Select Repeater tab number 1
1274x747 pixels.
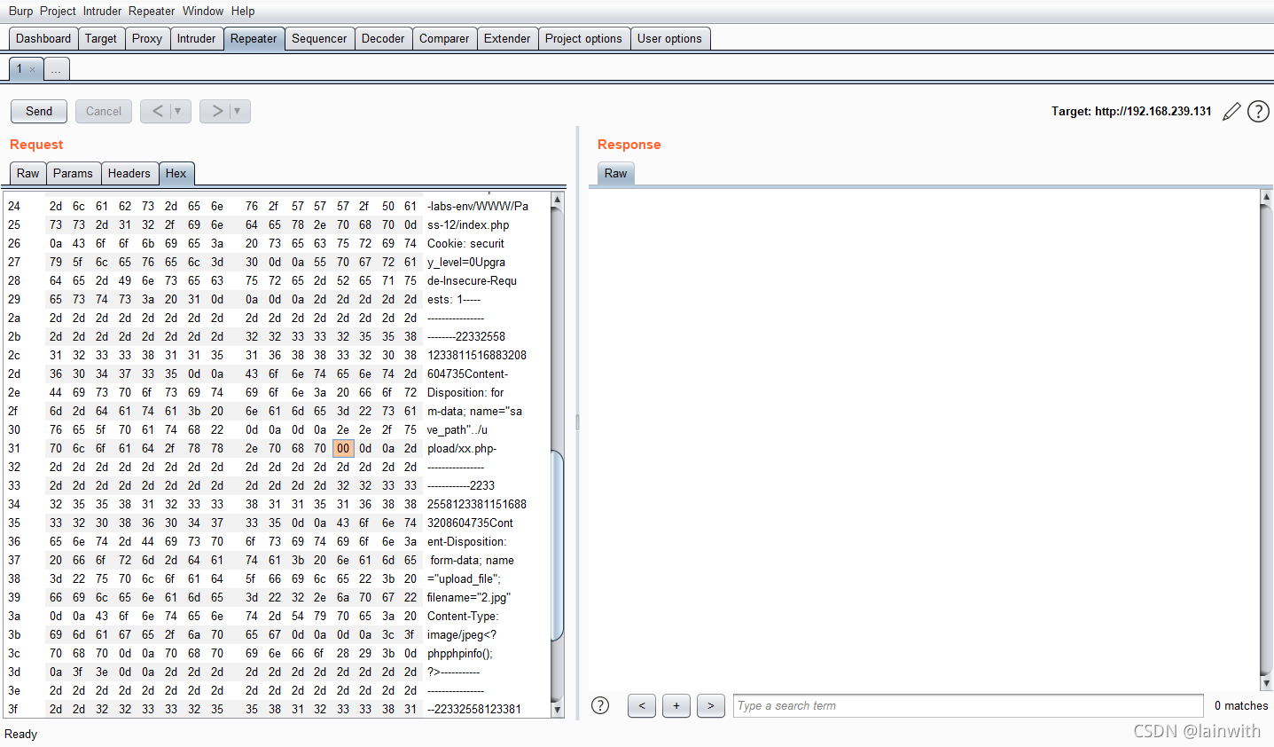(x=19, y=68)
